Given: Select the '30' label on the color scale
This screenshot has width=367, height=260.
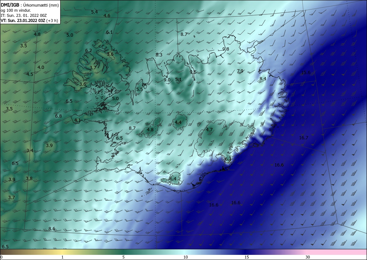Looking at the screenshot, I should 308,257.
